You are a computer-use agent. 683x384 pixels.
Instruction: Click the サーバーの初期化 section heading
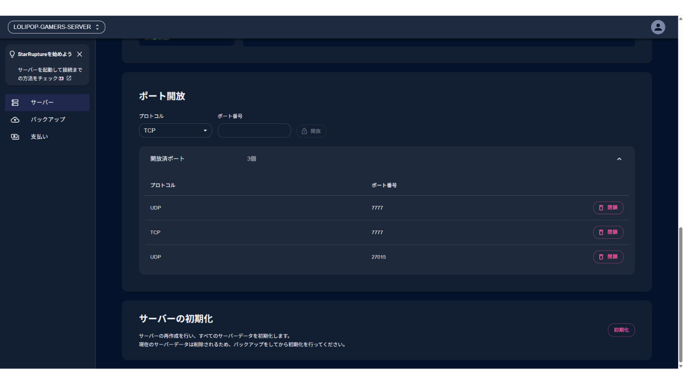(x=176, y=319)
